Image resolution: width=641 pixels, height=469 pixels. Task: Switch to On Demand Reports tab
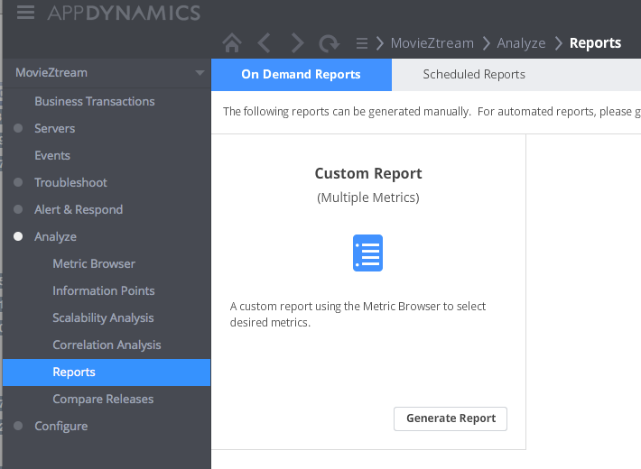[302, 74]
